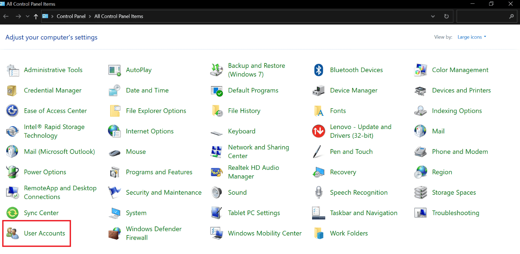Screen dimensions: 520x254
Task: Open the Windows Mobility Center link
Action: pos(265,233)
